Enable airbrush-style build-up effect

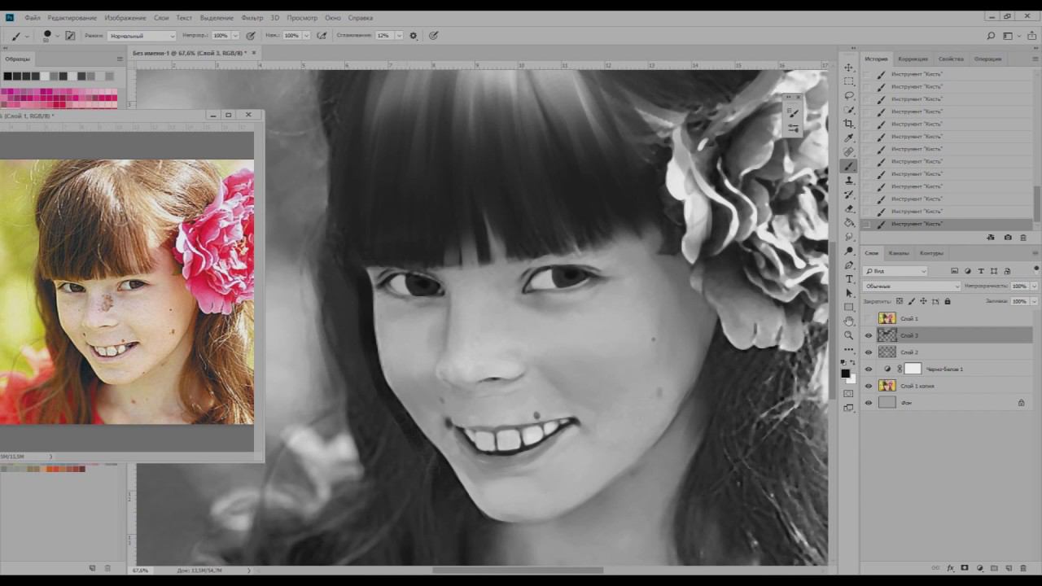point(322,36)
